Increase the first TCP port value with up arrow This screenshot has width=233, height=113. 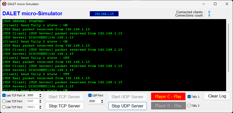tap(40, 94)
